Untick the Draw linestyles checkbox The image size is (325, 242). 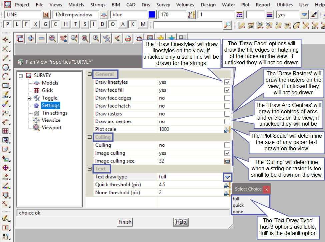tap(227, 82)
